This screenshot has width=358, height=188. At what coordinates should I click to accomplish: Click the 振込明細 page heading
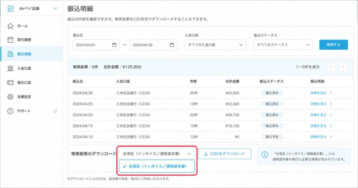pos(80,9)
